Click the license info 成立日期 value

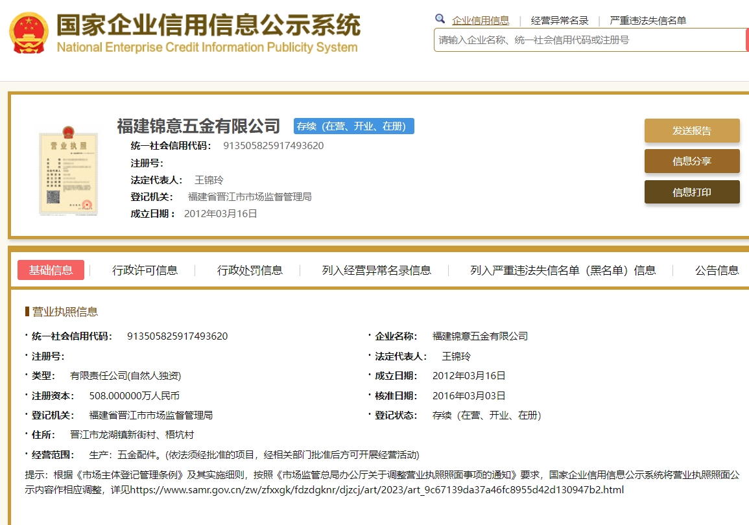pyautogui.click(x=469, y=376)
